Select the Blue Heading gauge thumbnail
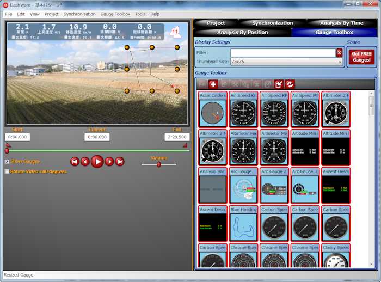The width and height of the screenshot is (381, 282). (x=243, y=224)
